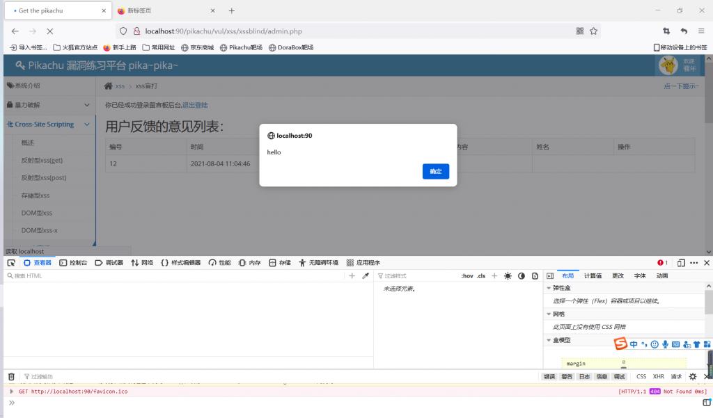The image size is (713, 418).
Task: Switch to the 控制台 tab
Action: pos(73,263)
